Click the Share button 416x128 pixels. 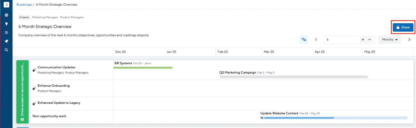(403, 27)
